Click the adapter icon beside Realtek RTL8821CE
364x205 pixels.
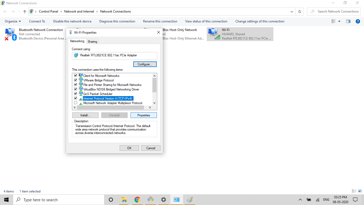pyautogui.click(x=76, y=55)
